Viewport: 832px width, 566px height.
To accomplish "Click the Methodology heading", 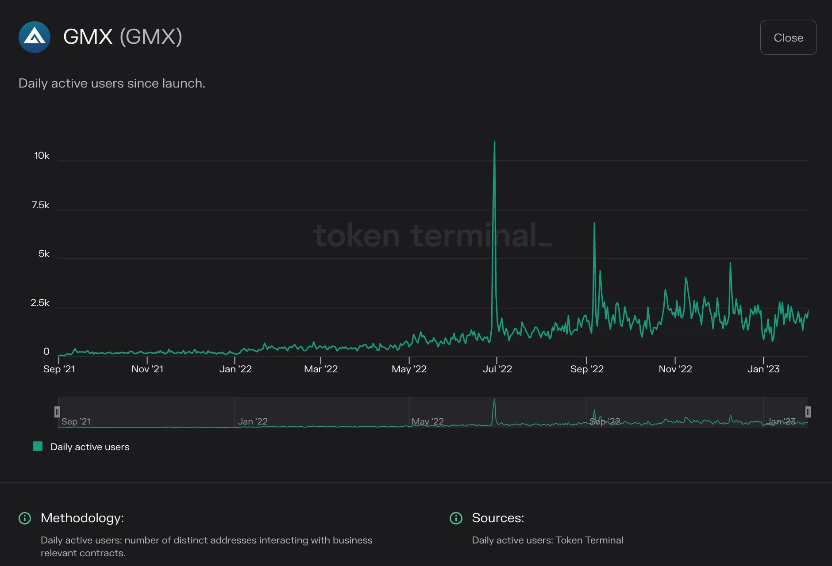I will [82, 518].
